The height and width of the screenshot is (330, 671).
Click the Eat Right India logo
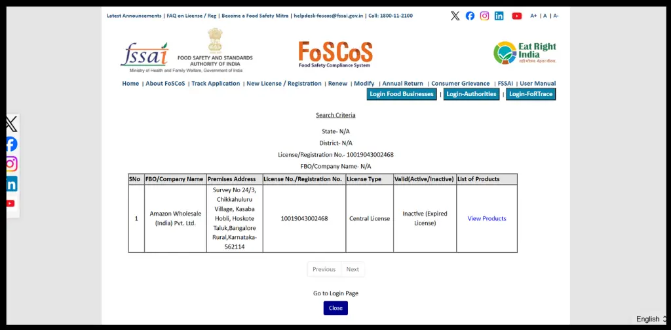pyautogui.click(x=525, y=52)
